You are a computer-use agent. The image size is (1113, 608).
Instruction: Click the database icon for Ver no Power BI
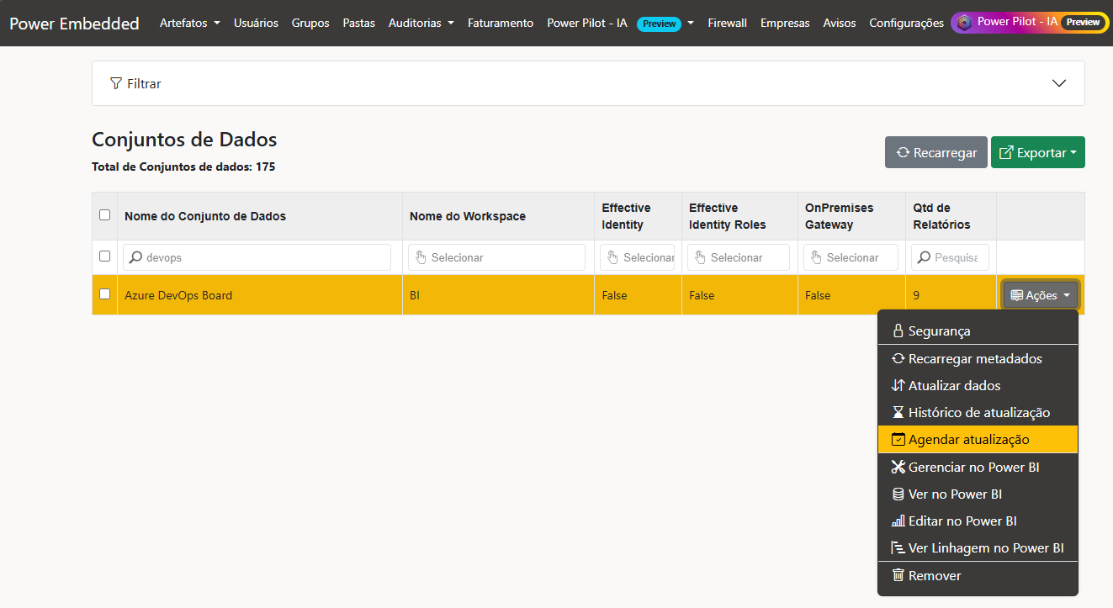click(x=898, y=494)
